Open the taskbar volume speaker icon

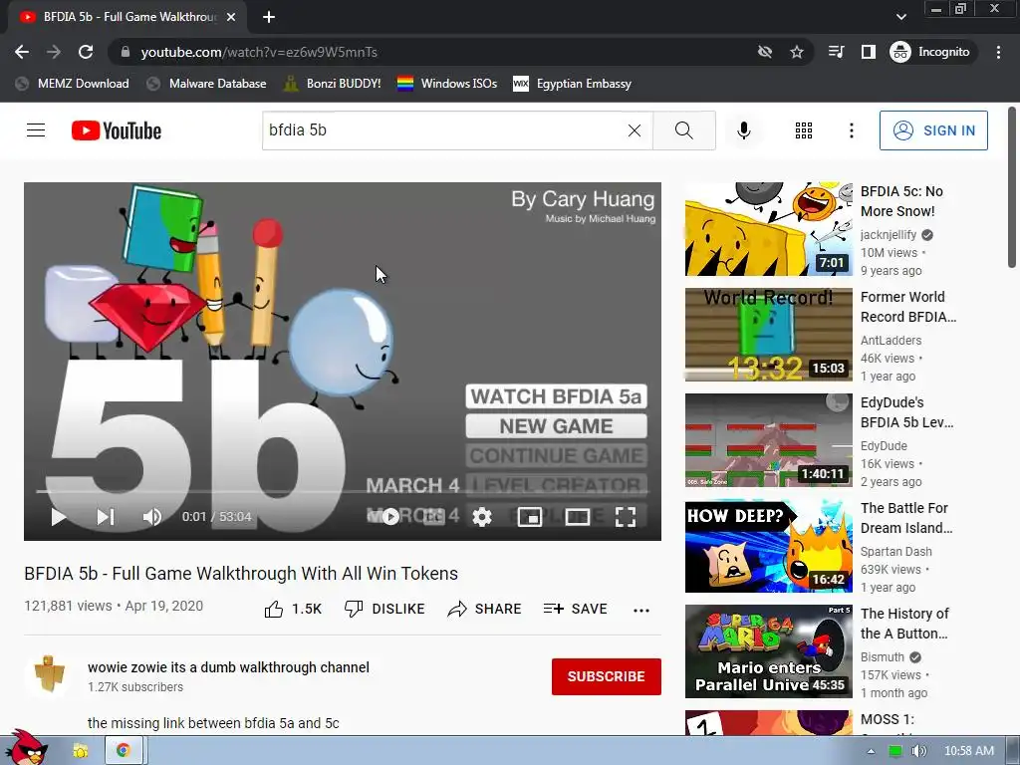click(918, 751)
